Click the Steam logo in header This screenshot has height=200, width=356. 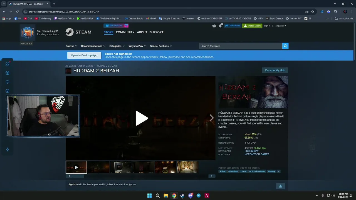coord(79,32)
